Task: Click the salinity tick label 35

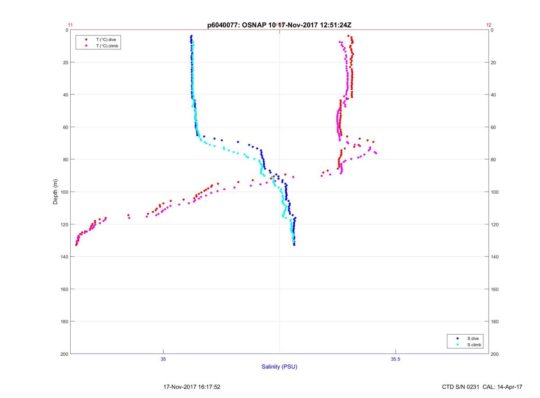Action: pyautogui.click(x=163, y=359)
